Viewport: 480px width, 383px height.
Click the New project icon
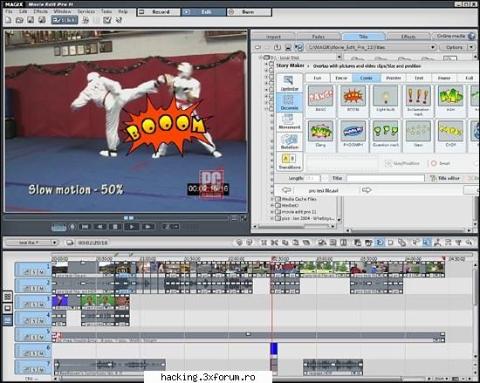click(9, 20)
